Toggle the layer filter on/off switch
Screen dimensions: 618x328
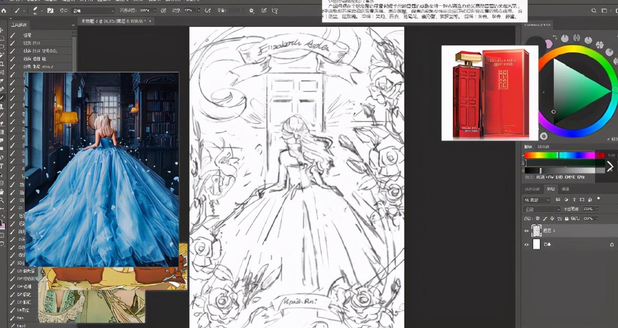[x=599, y=199]
